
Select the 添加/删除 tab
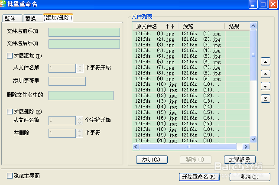pyautogui.click(x=58, y=18)
